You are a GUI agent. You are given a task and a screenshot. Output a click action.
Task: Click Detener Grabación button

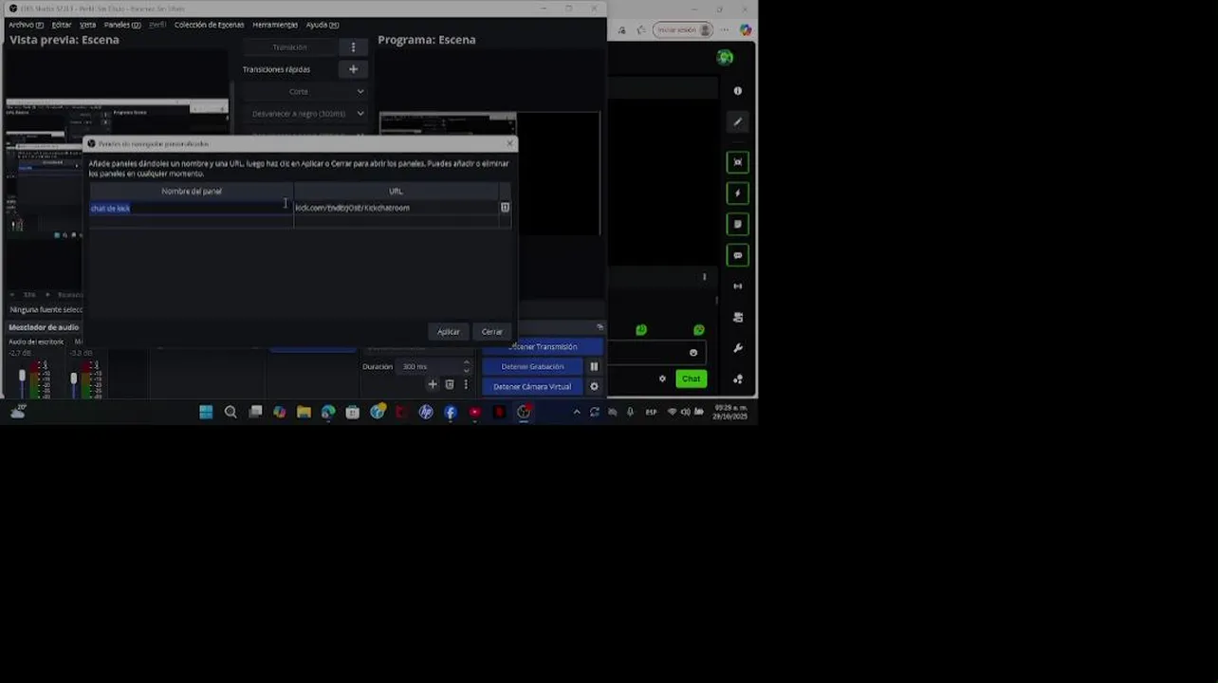[532, 367]
